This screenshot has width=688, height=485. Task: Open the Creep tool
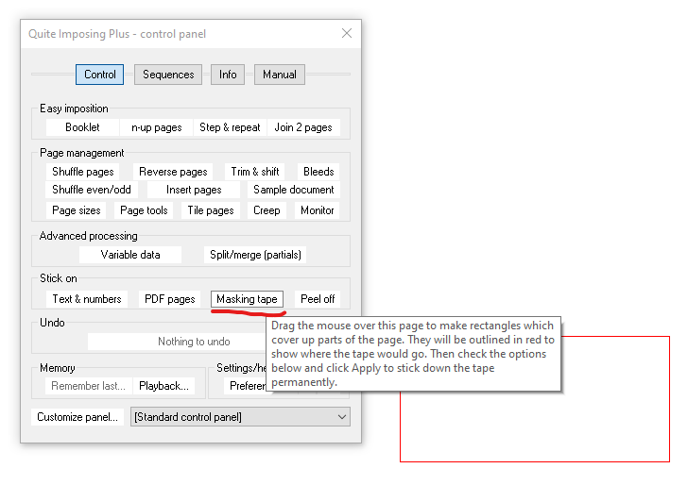tap(267, 210)
